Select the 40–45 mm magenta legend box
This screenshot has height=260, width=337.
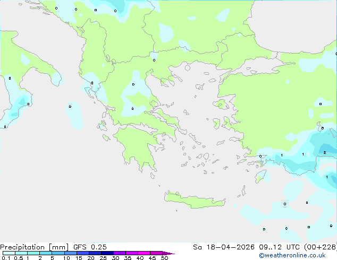pyautogui.click(x=144, y=253)
